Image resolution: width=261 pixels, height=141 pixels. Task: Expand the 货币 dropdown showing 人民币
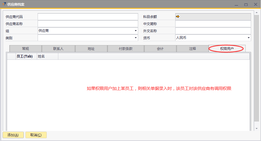249,38
